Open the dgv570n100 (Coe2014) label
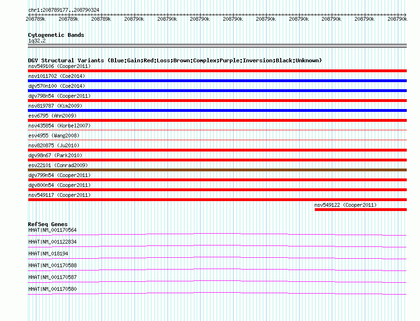 (57, 86)
